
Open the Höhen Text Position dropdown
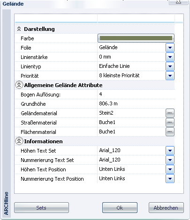(170, 169)
